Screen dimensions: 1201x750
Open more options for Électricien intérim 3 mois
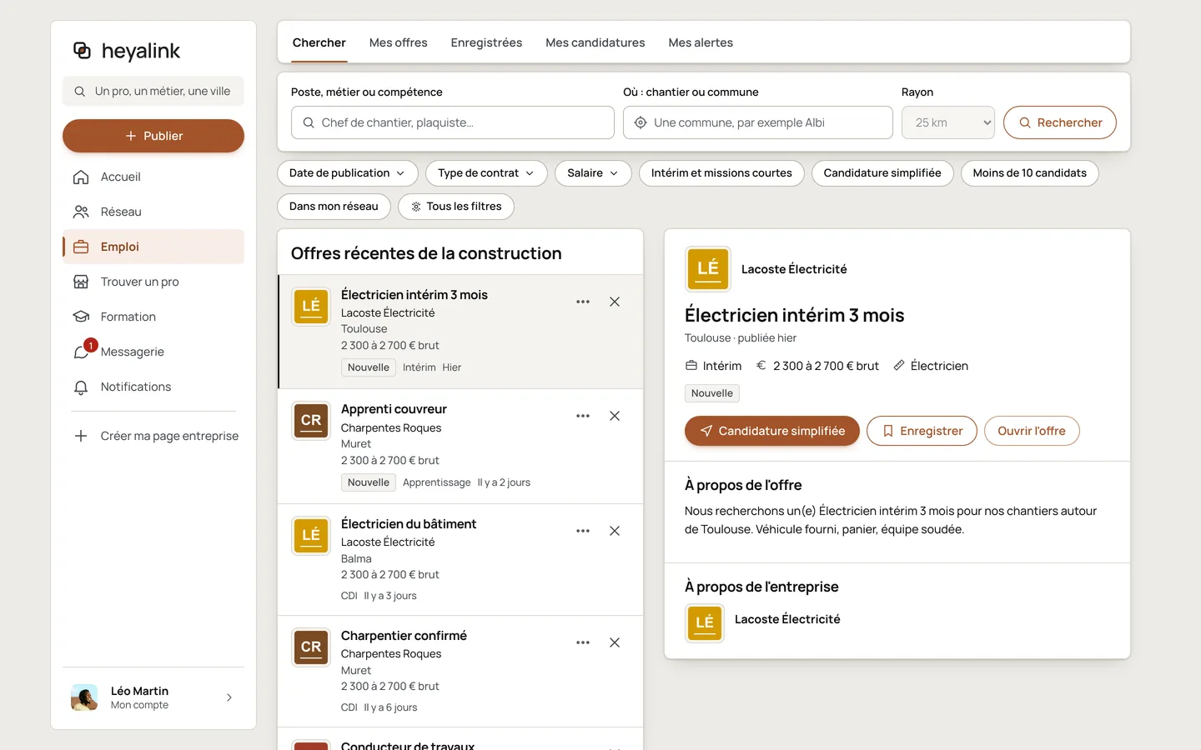583,302
